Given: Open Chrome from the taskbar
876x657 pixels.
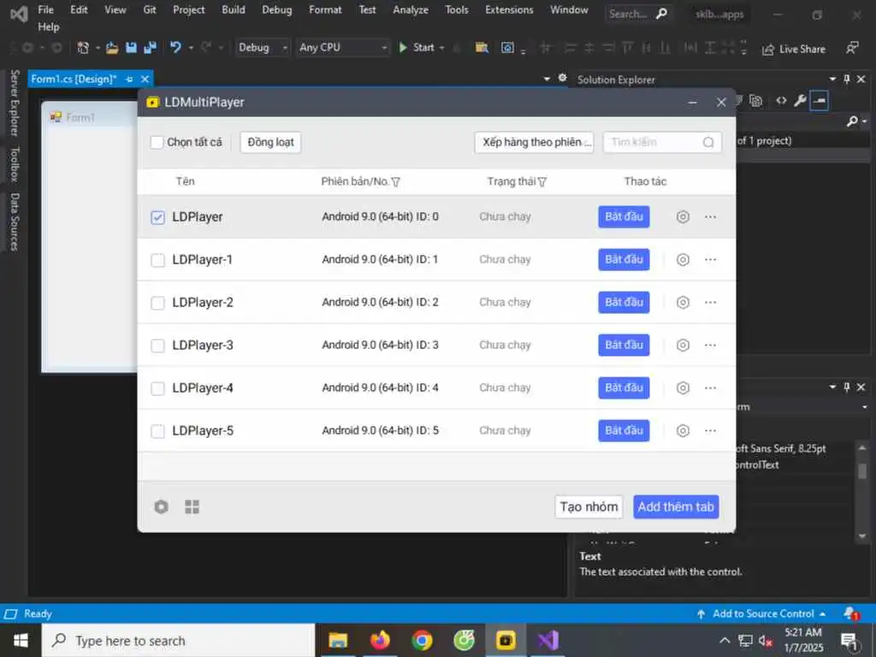Looking at the screenshot, I should [x=422, y=640].
